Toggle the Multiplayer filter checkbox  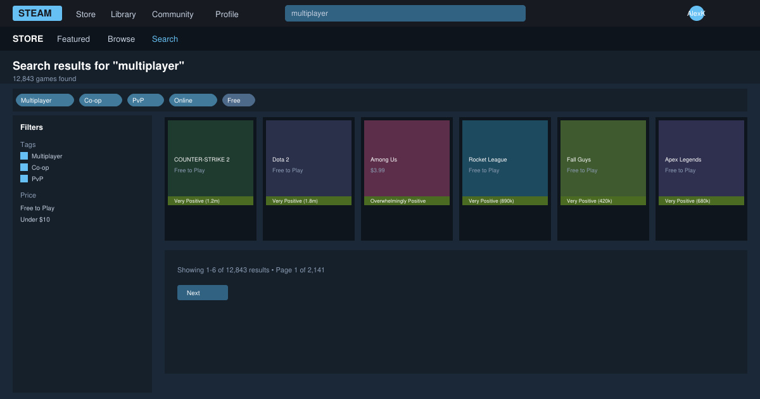pyautogui.click(x=24, y=156)
